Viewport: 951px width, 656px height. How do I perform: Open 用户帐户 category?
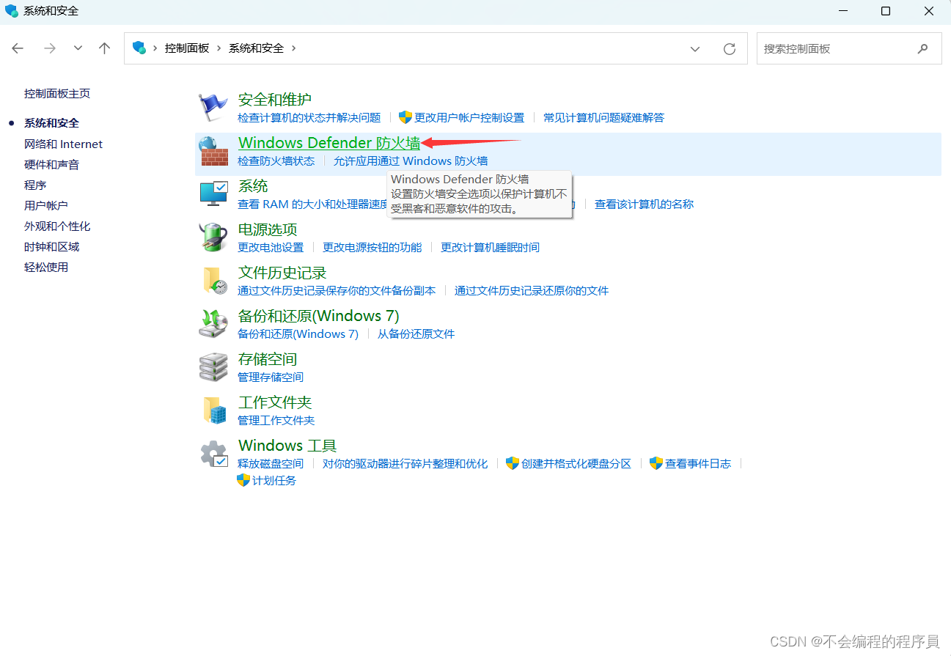[x=46, y=206]
